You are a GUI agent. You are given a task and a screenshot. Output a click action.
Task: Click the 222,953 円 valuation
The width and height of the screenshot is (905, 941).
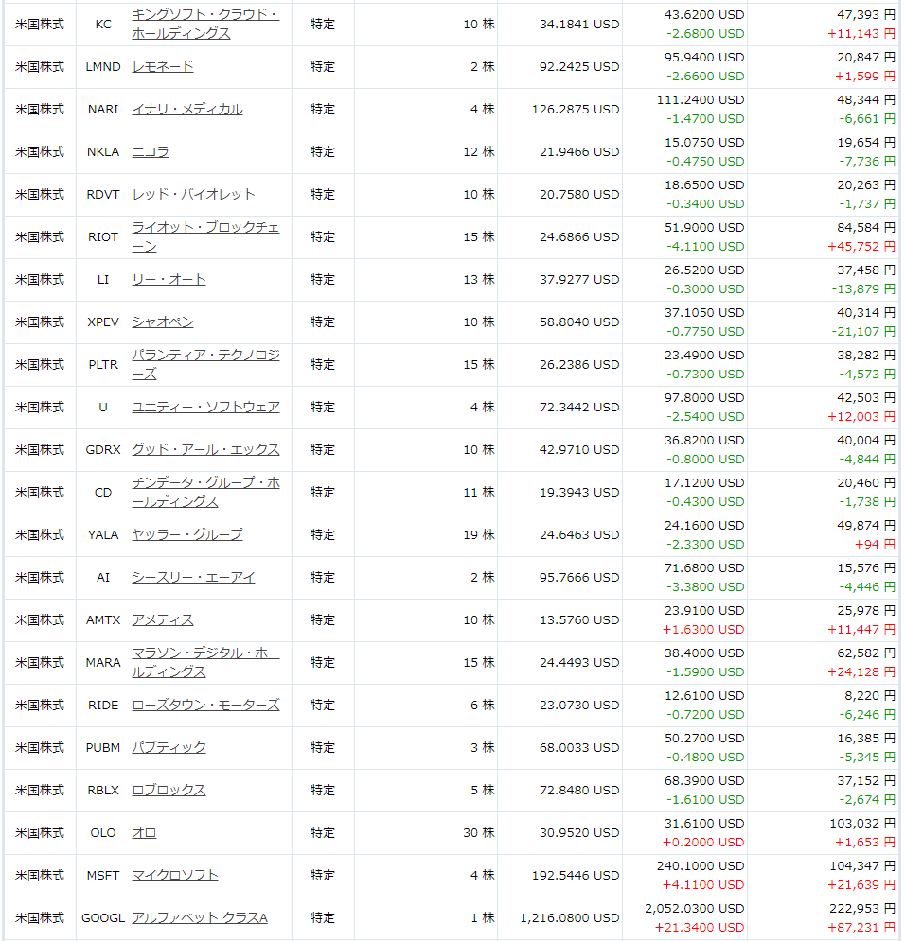pyautogui.click(x=863, y=909)
